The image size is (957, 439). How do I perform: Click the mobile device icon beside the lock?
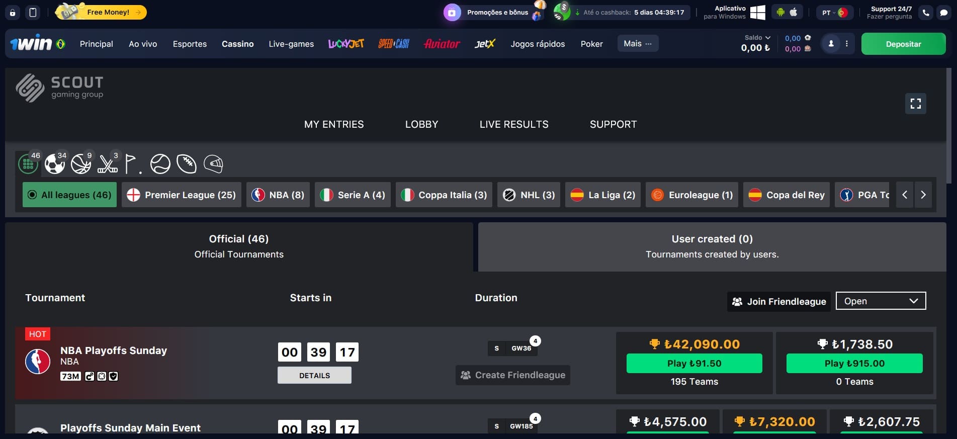[33, 13]
